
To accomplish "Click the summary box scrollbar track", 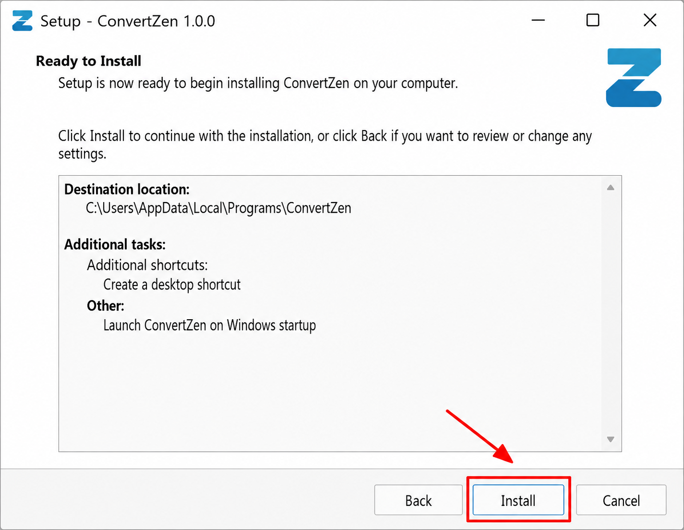I will point(611,313).
